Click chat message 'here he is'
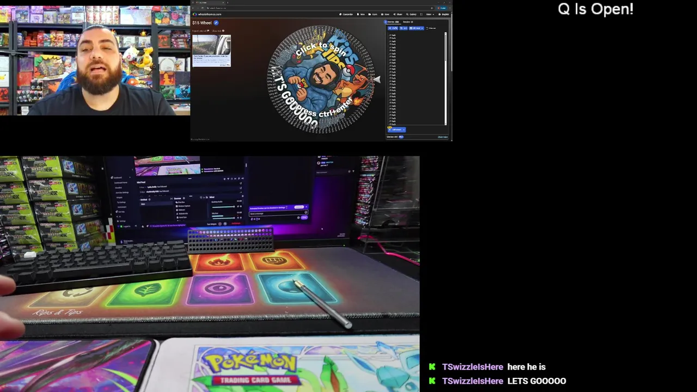This screenshot has width=697, height=392. click(x=527, y=367)
